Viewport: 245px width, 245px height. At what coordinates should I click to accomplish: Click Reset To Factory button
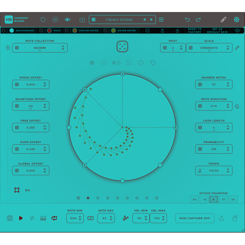[x=195, y=30]
